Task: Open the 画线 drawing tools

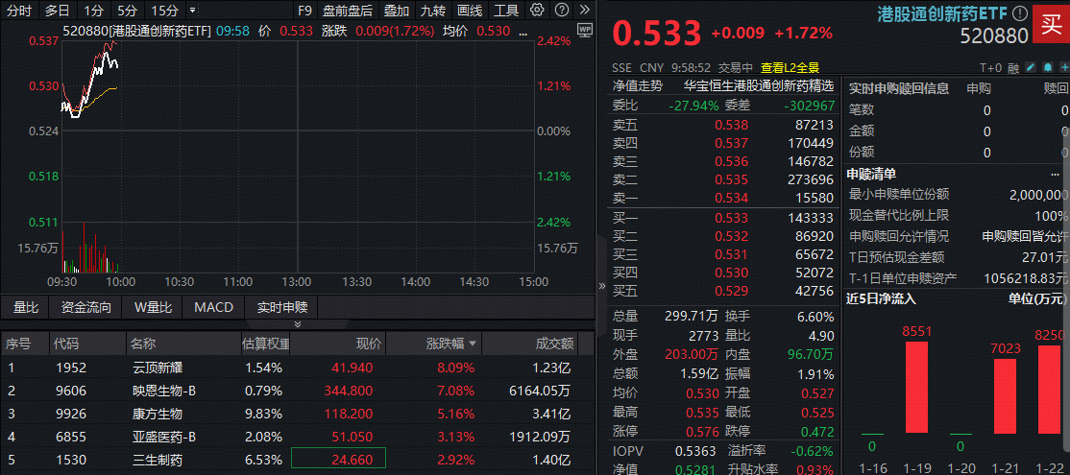Action: pyautogui.click(x=470, y=11)
